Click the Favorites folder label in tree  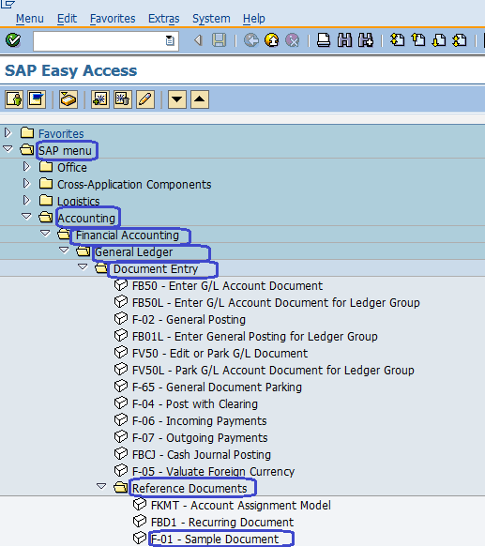click(x=61, y=133)
